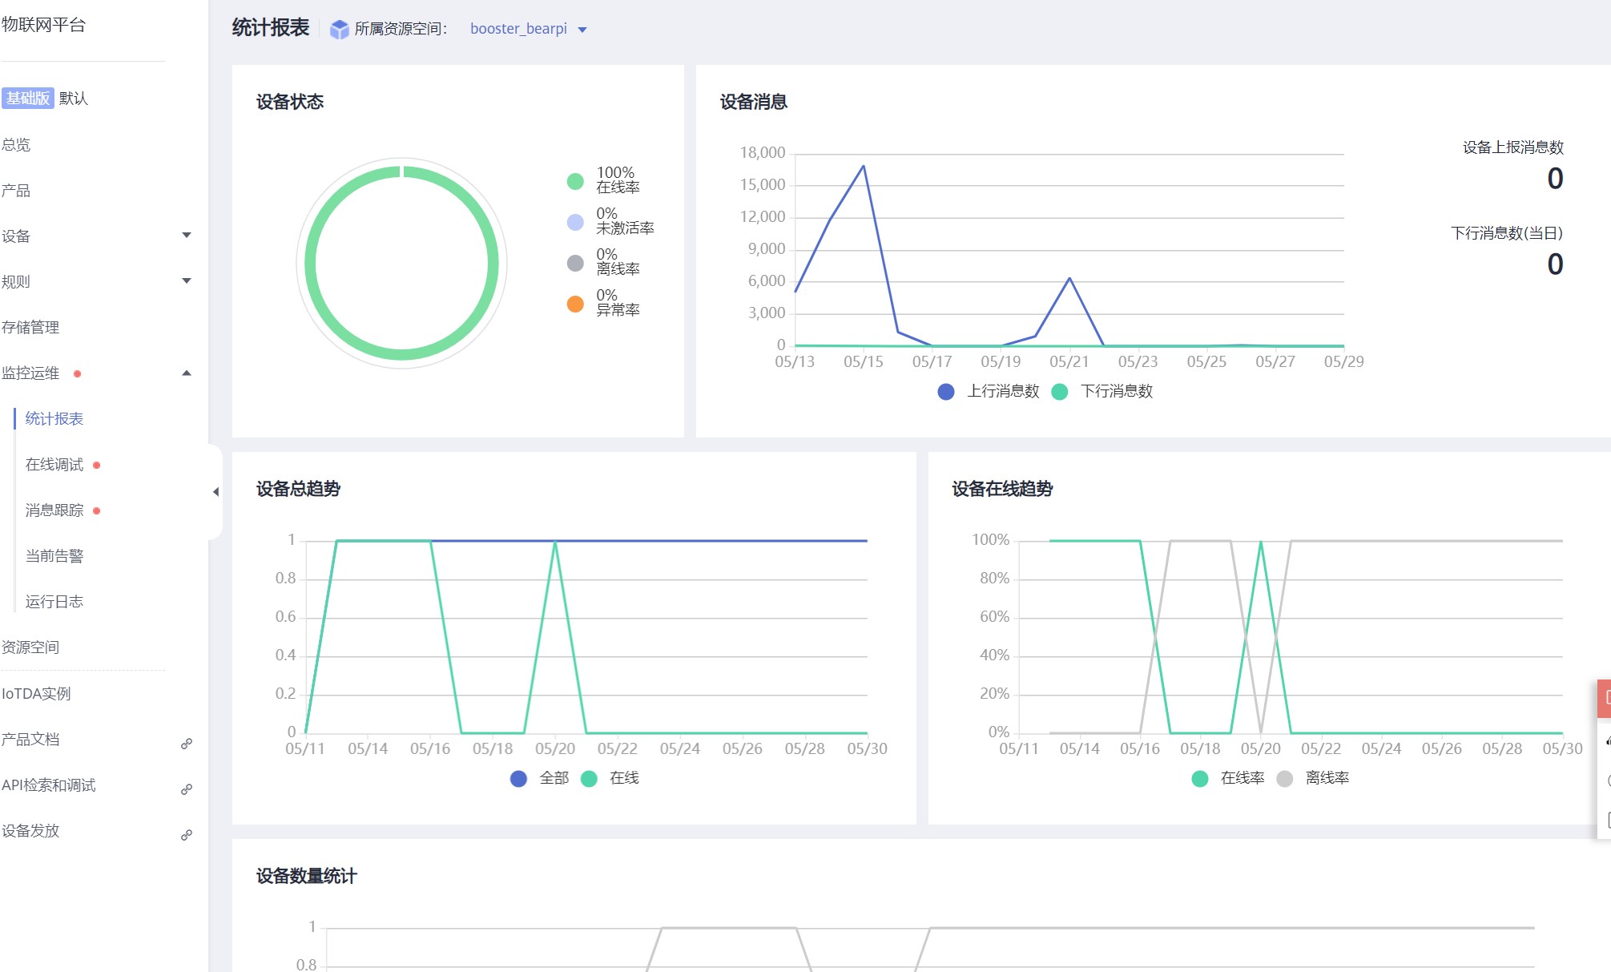Click the external link icon beside 产品文档
Screen dimensions: 1611x972
click(x=187, y=744)
